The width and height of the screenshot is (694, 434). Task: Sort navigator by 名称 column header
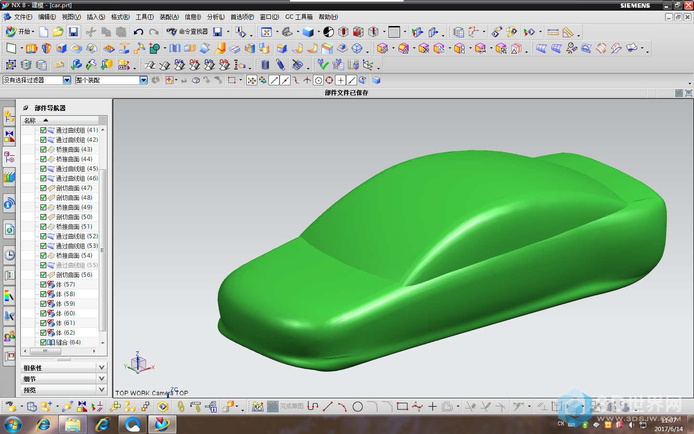pos(60,120)
